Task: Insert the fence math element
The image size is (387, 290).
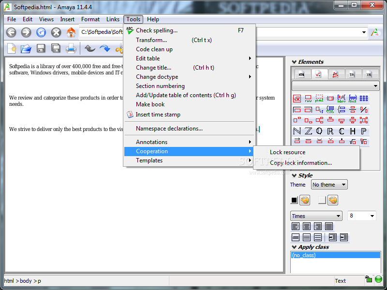Action: tap(353, 99)
